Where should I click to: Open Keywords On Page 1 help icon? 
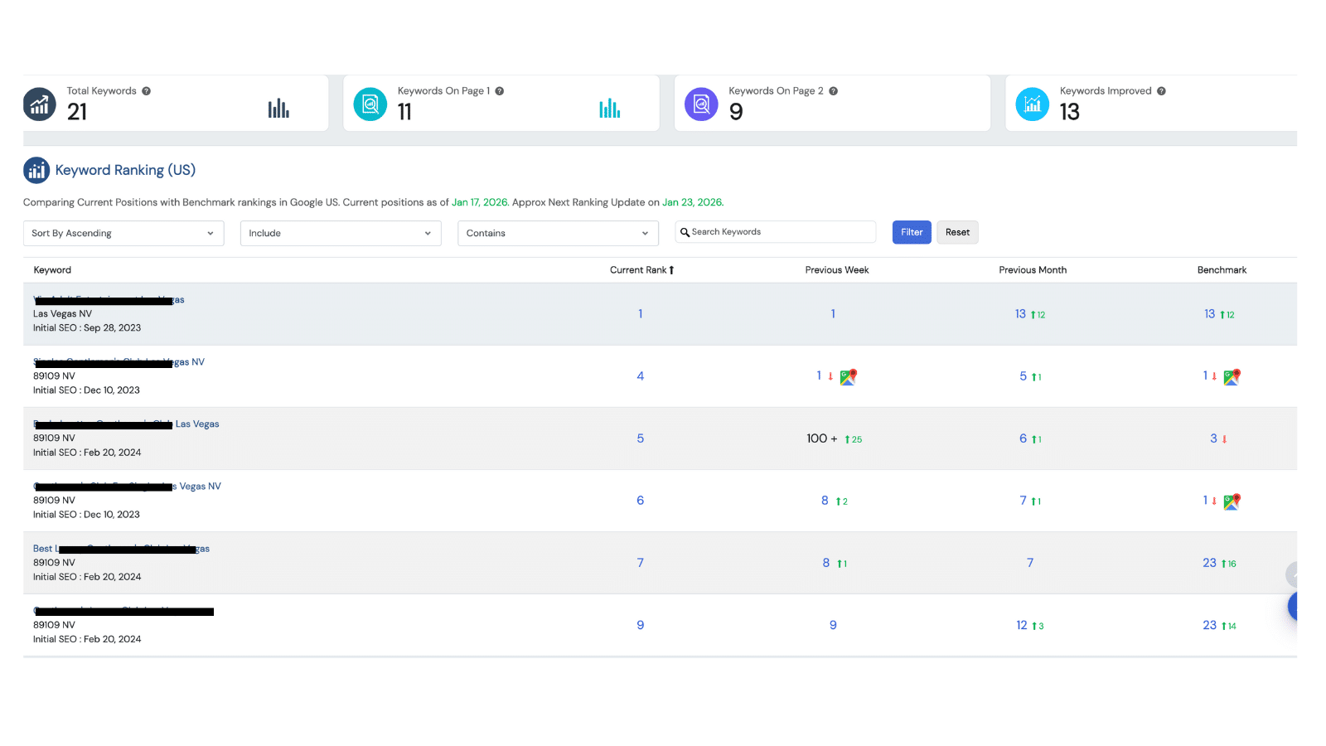click(500, 91)
